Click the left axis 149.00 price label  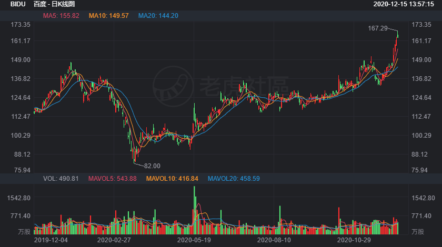[x=21, y=60]
